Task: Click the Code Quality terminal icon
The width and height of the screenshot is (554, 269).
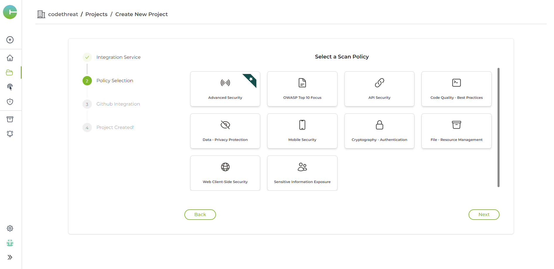Action: pyautogui.click(x=457, y=83)
